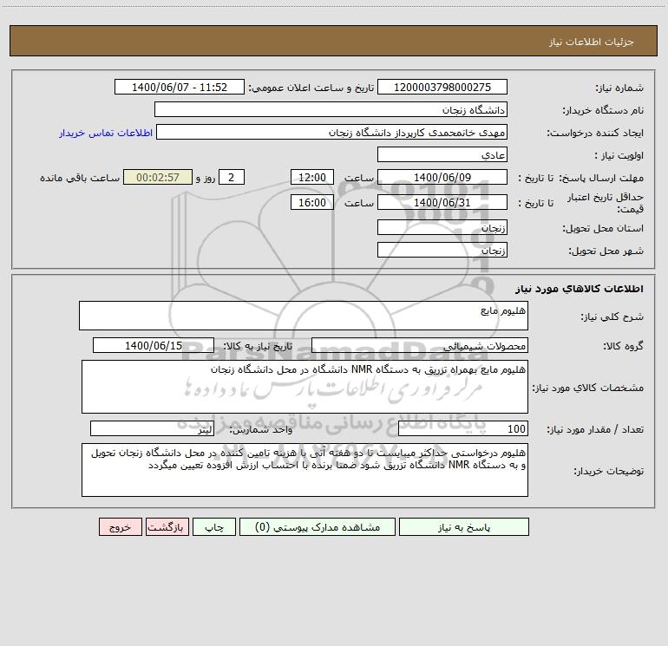Click the label 'حداقل تاریخ اعتبار قیمت:'
668x646 pixels.
click(x=606, y=203)
